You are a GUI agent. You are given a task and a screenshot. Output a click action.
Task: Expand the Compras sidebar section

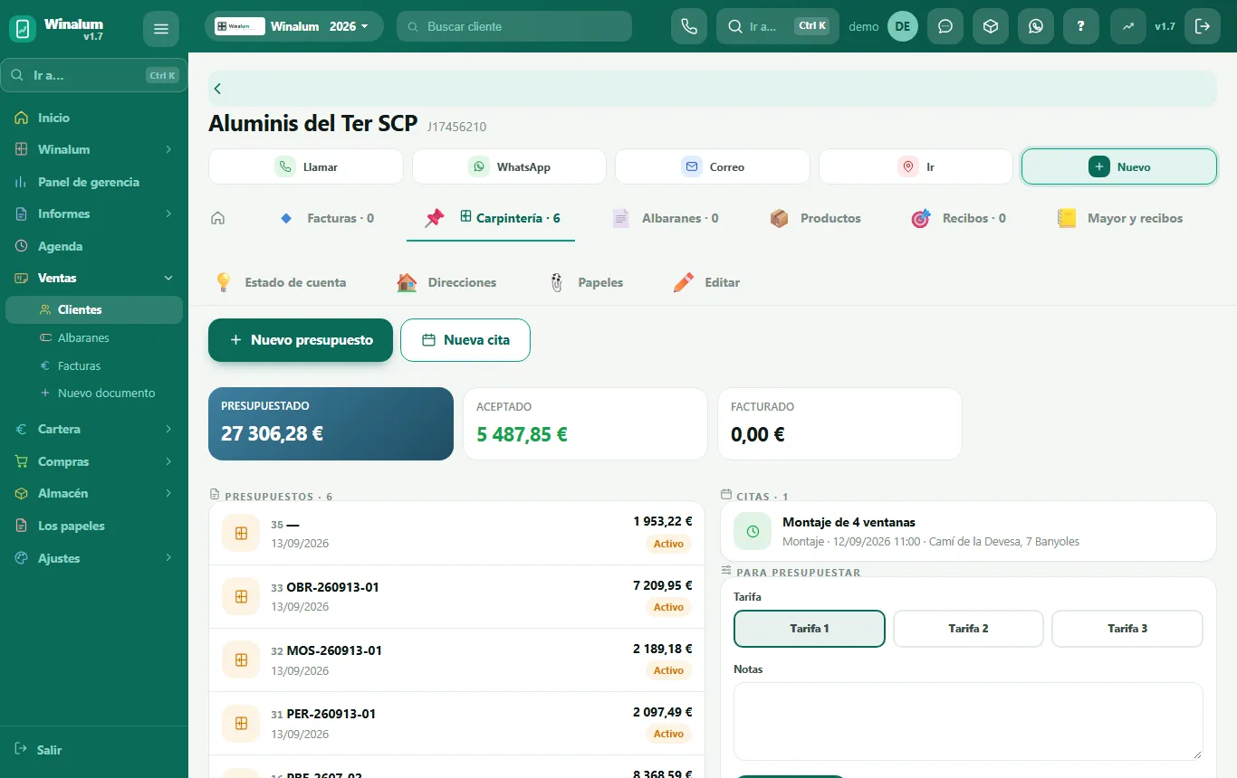tap(94, 461)
